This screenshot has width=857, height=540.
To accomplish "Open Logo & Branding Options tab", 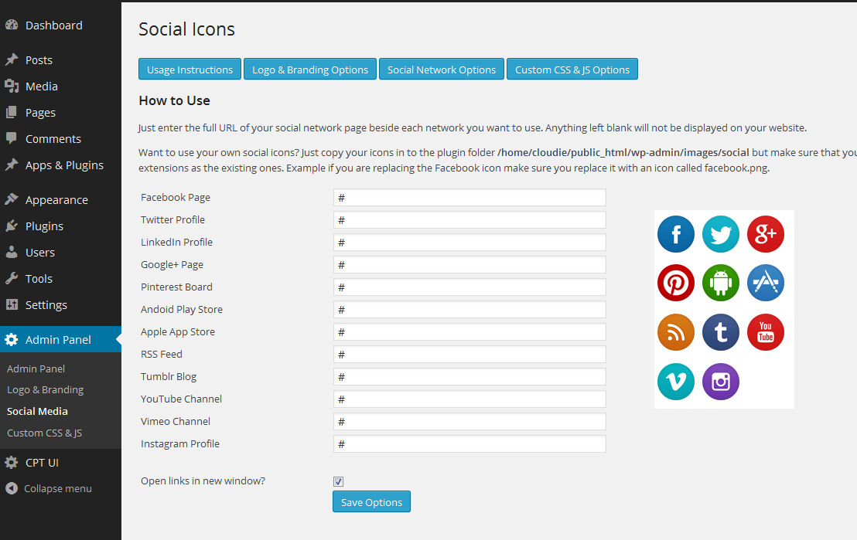I will (x=310, y=70).
